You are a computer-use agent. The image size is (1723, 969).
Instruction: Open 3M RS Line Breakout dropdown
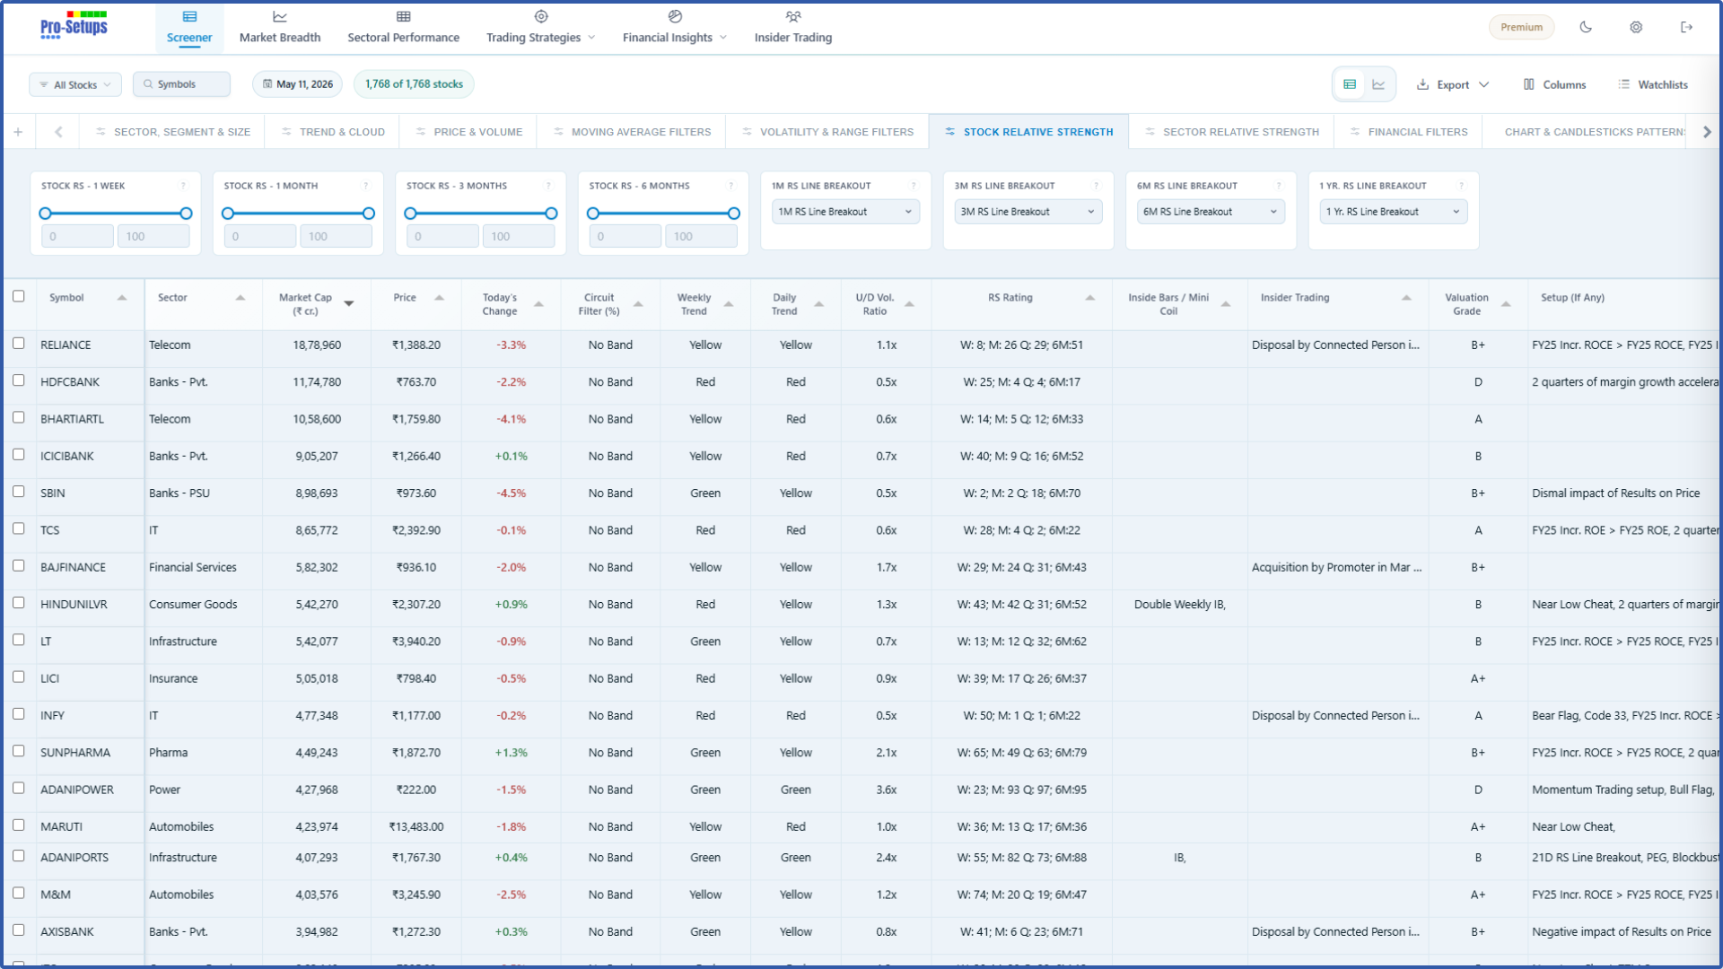tap(1028, 212)
